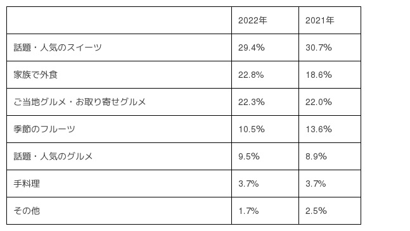Select the 13.6% cell
Screen dimensions: 410x231
(x=330, y=129)
